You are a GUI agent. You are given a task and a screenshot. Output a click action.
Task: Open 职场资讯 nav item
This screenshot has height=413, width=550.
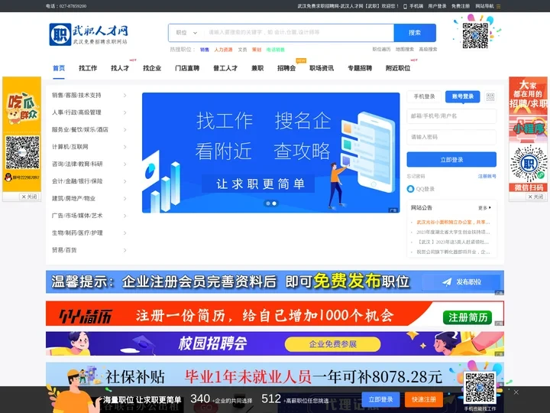click(x=322, y=68)
